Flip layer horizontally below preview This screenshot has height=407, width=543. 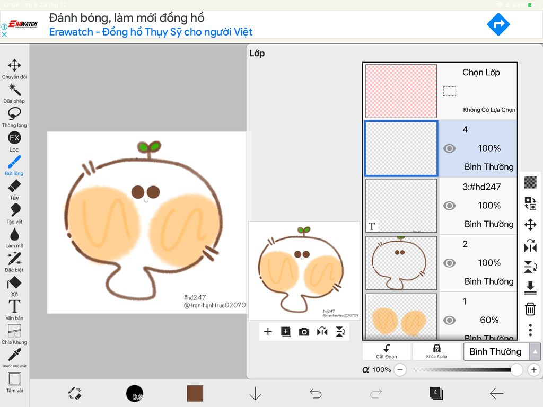click(x=322, y=332)
